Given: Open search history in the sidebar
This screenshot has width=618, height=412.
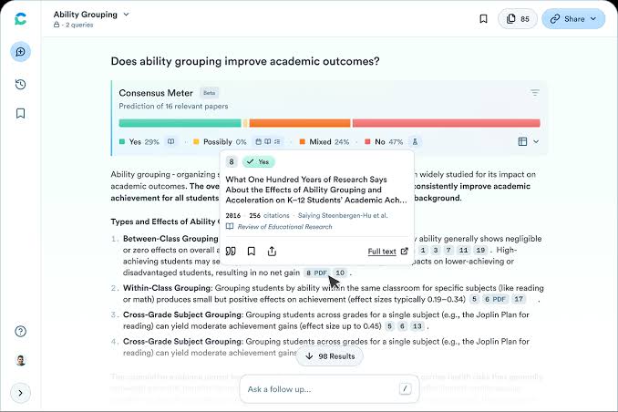Looking at the screenshot, I should point(20,84).
